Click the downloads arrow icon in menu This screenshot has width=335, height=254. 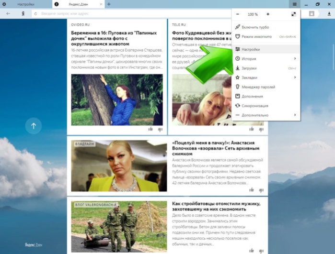(x=237, y=68)
